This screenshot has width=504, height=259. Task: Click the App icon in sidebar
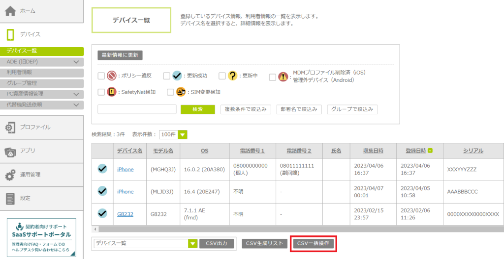pyautogui.click(x=10, y=151)
